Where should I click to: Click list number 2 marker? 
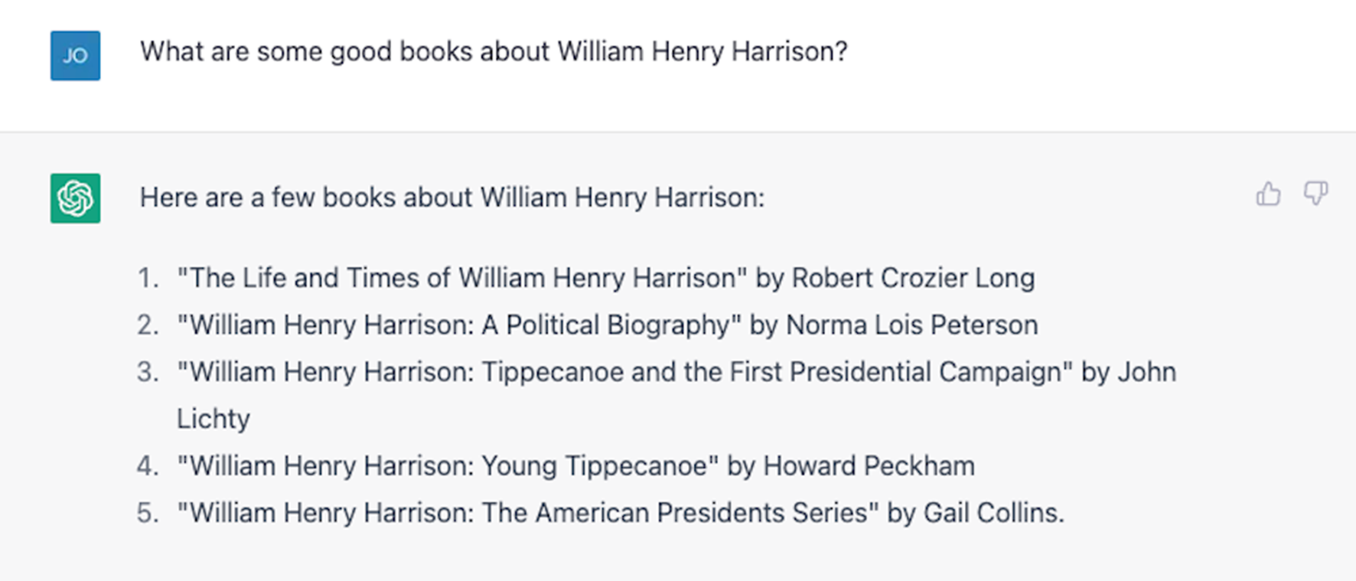(x=148, y=325)
